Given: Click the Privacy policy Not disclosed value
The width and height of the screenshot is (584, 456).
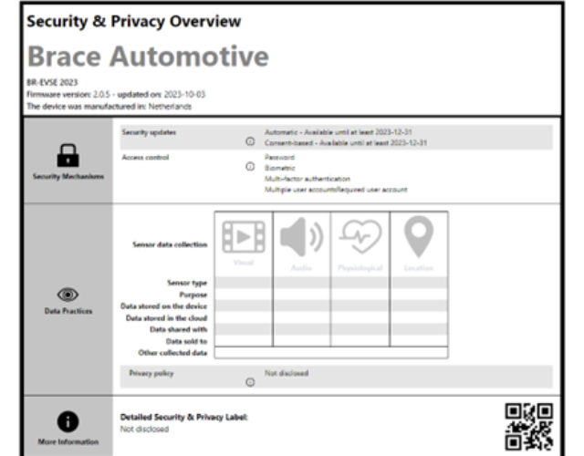Looking at the screenshot, I should pyautogui.click(x=287, y=373).
